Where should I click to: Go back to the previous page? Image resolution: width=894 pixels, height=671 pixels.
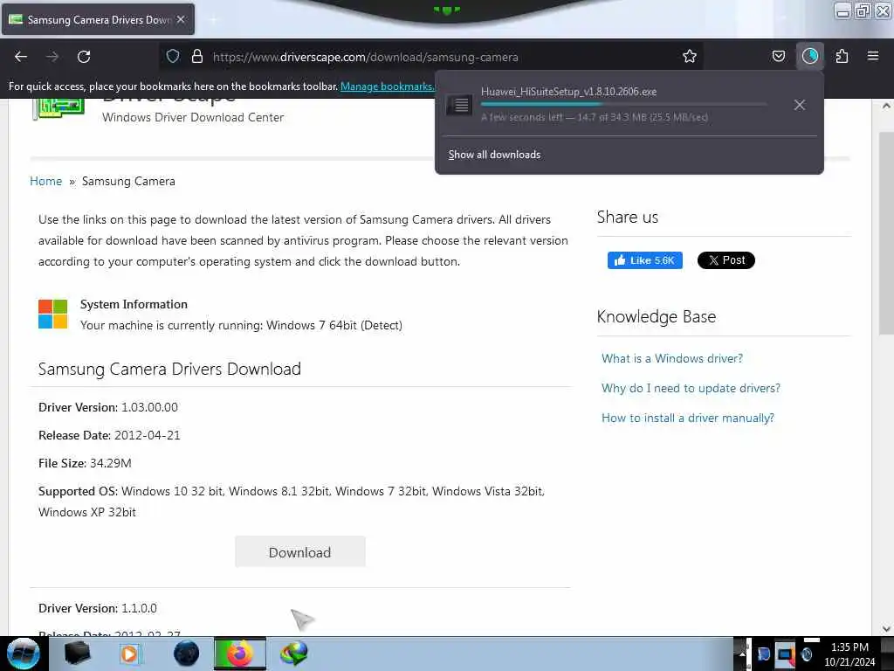coord(21,57)
